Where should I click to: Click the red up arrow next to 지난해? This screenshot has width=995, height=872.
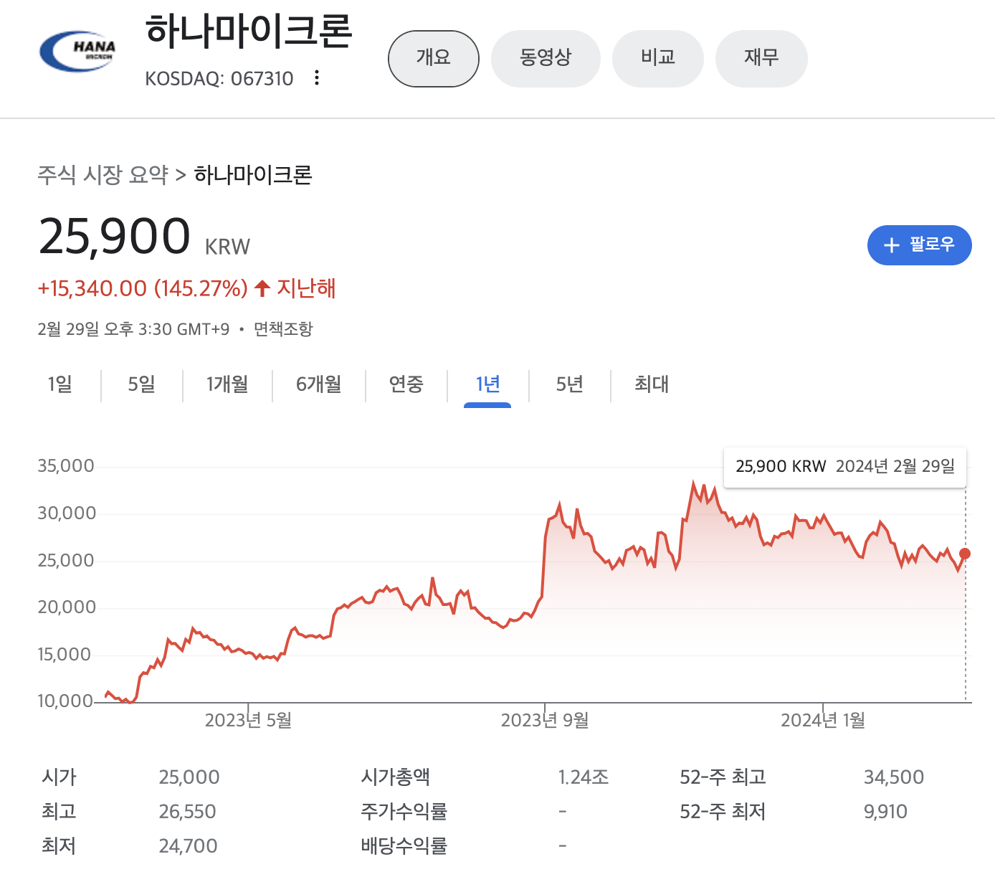tap(262, 288)
